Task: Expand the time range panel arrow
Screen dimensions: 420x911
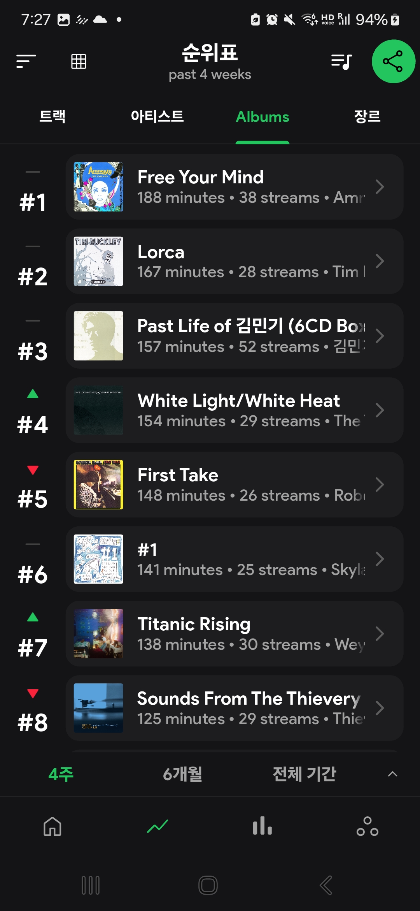Action: pyautogui.click(x=393, y=774)
